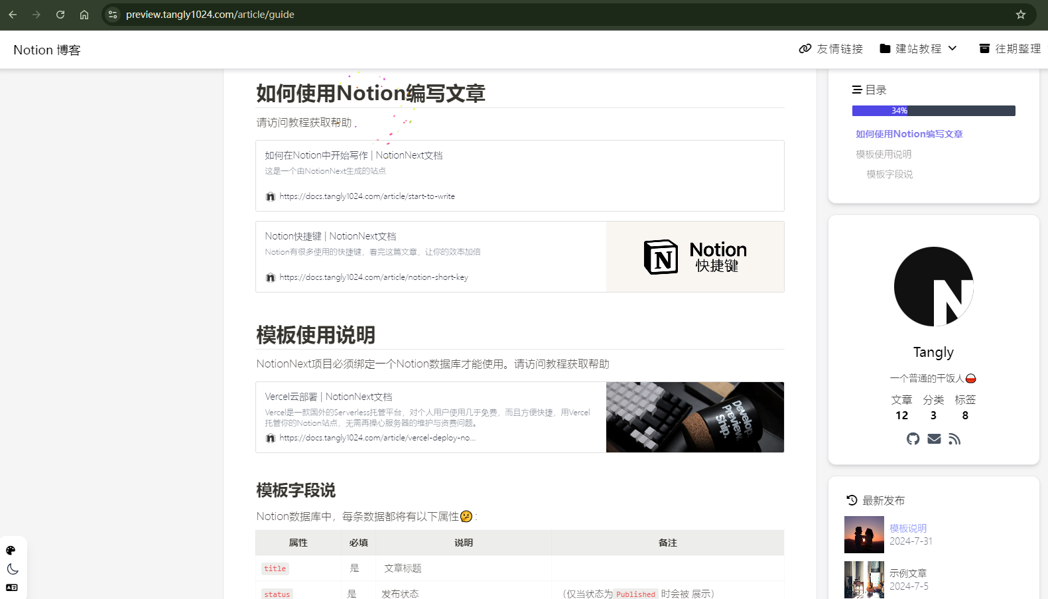Open latest post 示例文章
Screen dimensions: 1048x599
coord(908,573)
